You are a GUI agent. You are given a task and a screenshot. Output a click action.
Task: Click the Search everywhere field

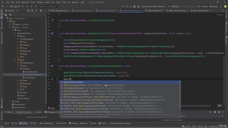click(x=48, y=6)
